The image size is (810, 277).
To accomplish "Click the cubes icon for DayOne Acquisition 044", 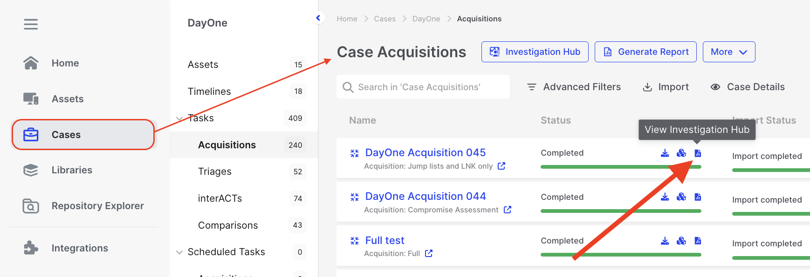I will click(x=681, y=197).
